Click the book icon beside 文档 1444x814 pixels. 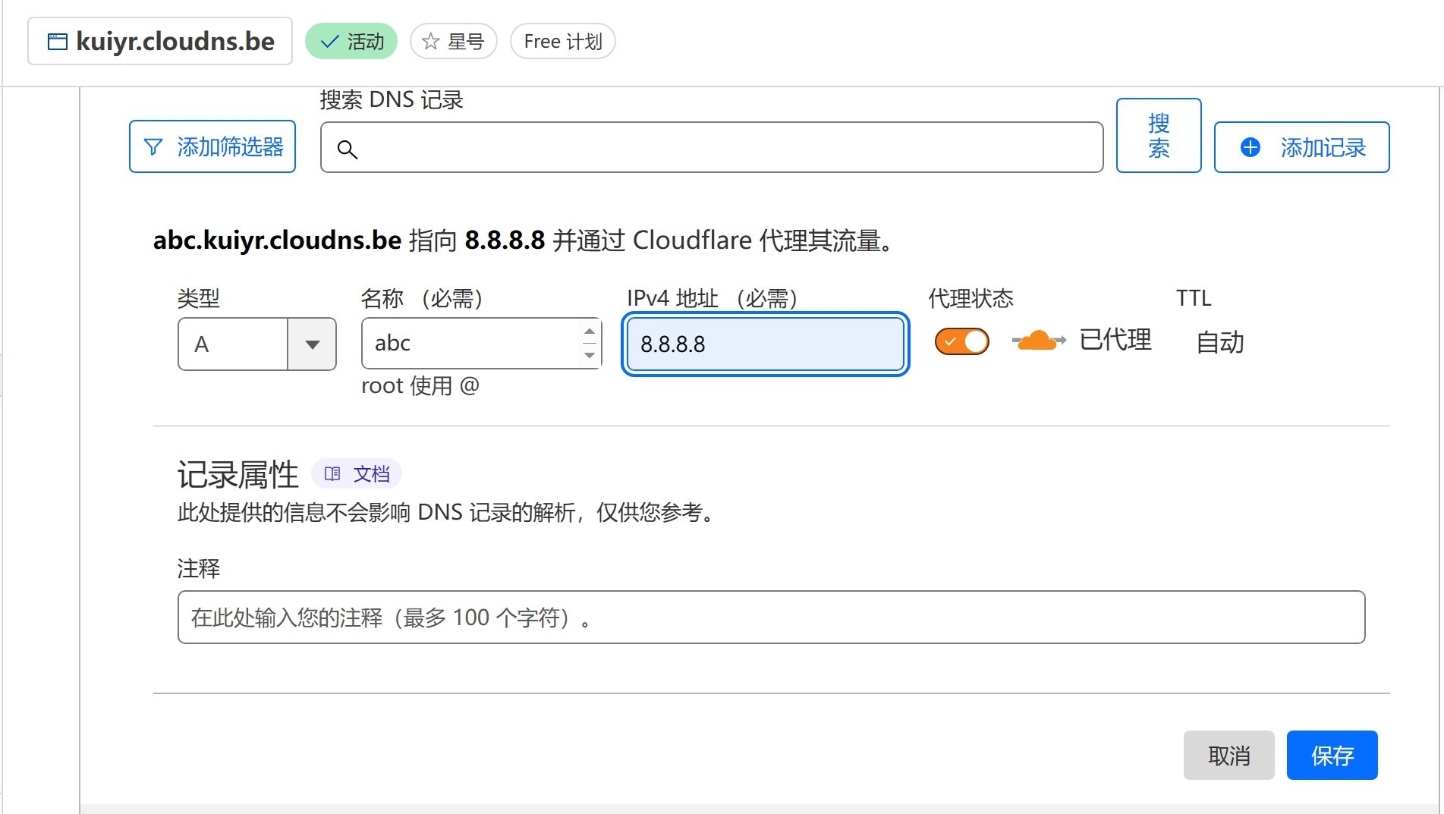click(332, 474)
